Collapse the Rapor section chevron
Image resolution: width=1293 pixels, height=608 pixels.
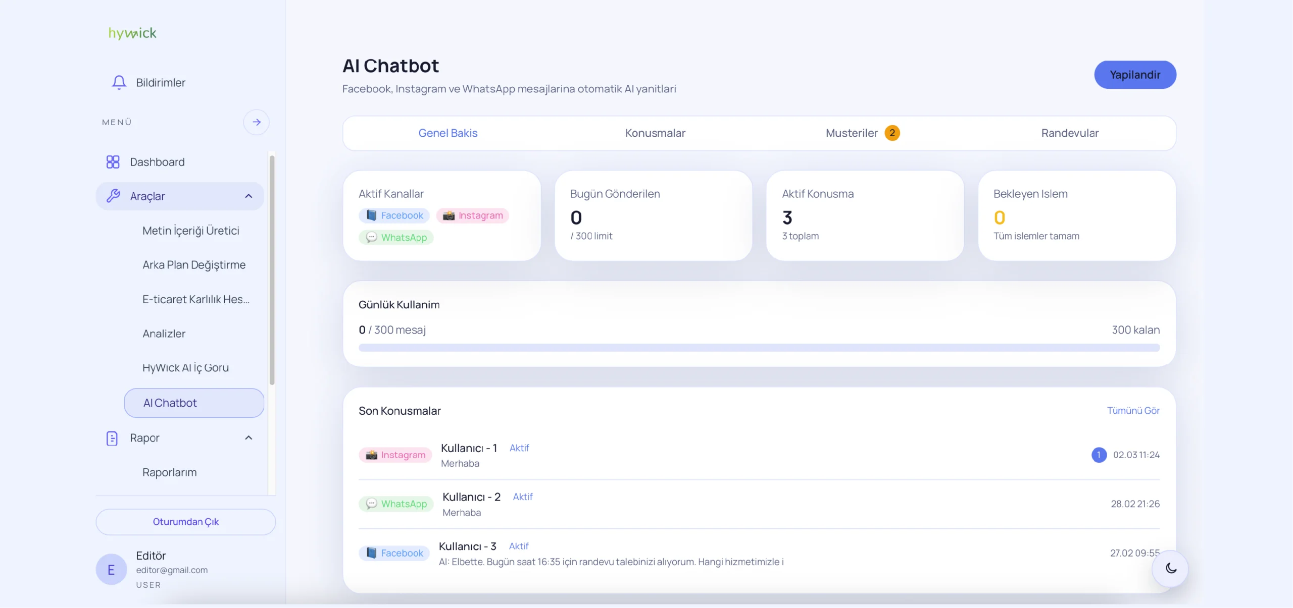click(248, 437)
